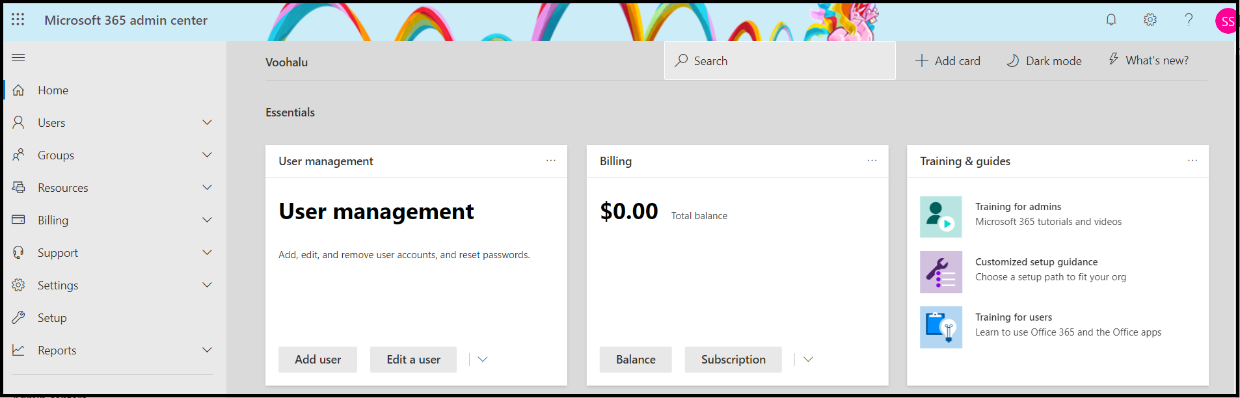This screenshot has height=398, width=1240.
Task: Open more billing actions dropdown arrow
Action: [808, 359]
